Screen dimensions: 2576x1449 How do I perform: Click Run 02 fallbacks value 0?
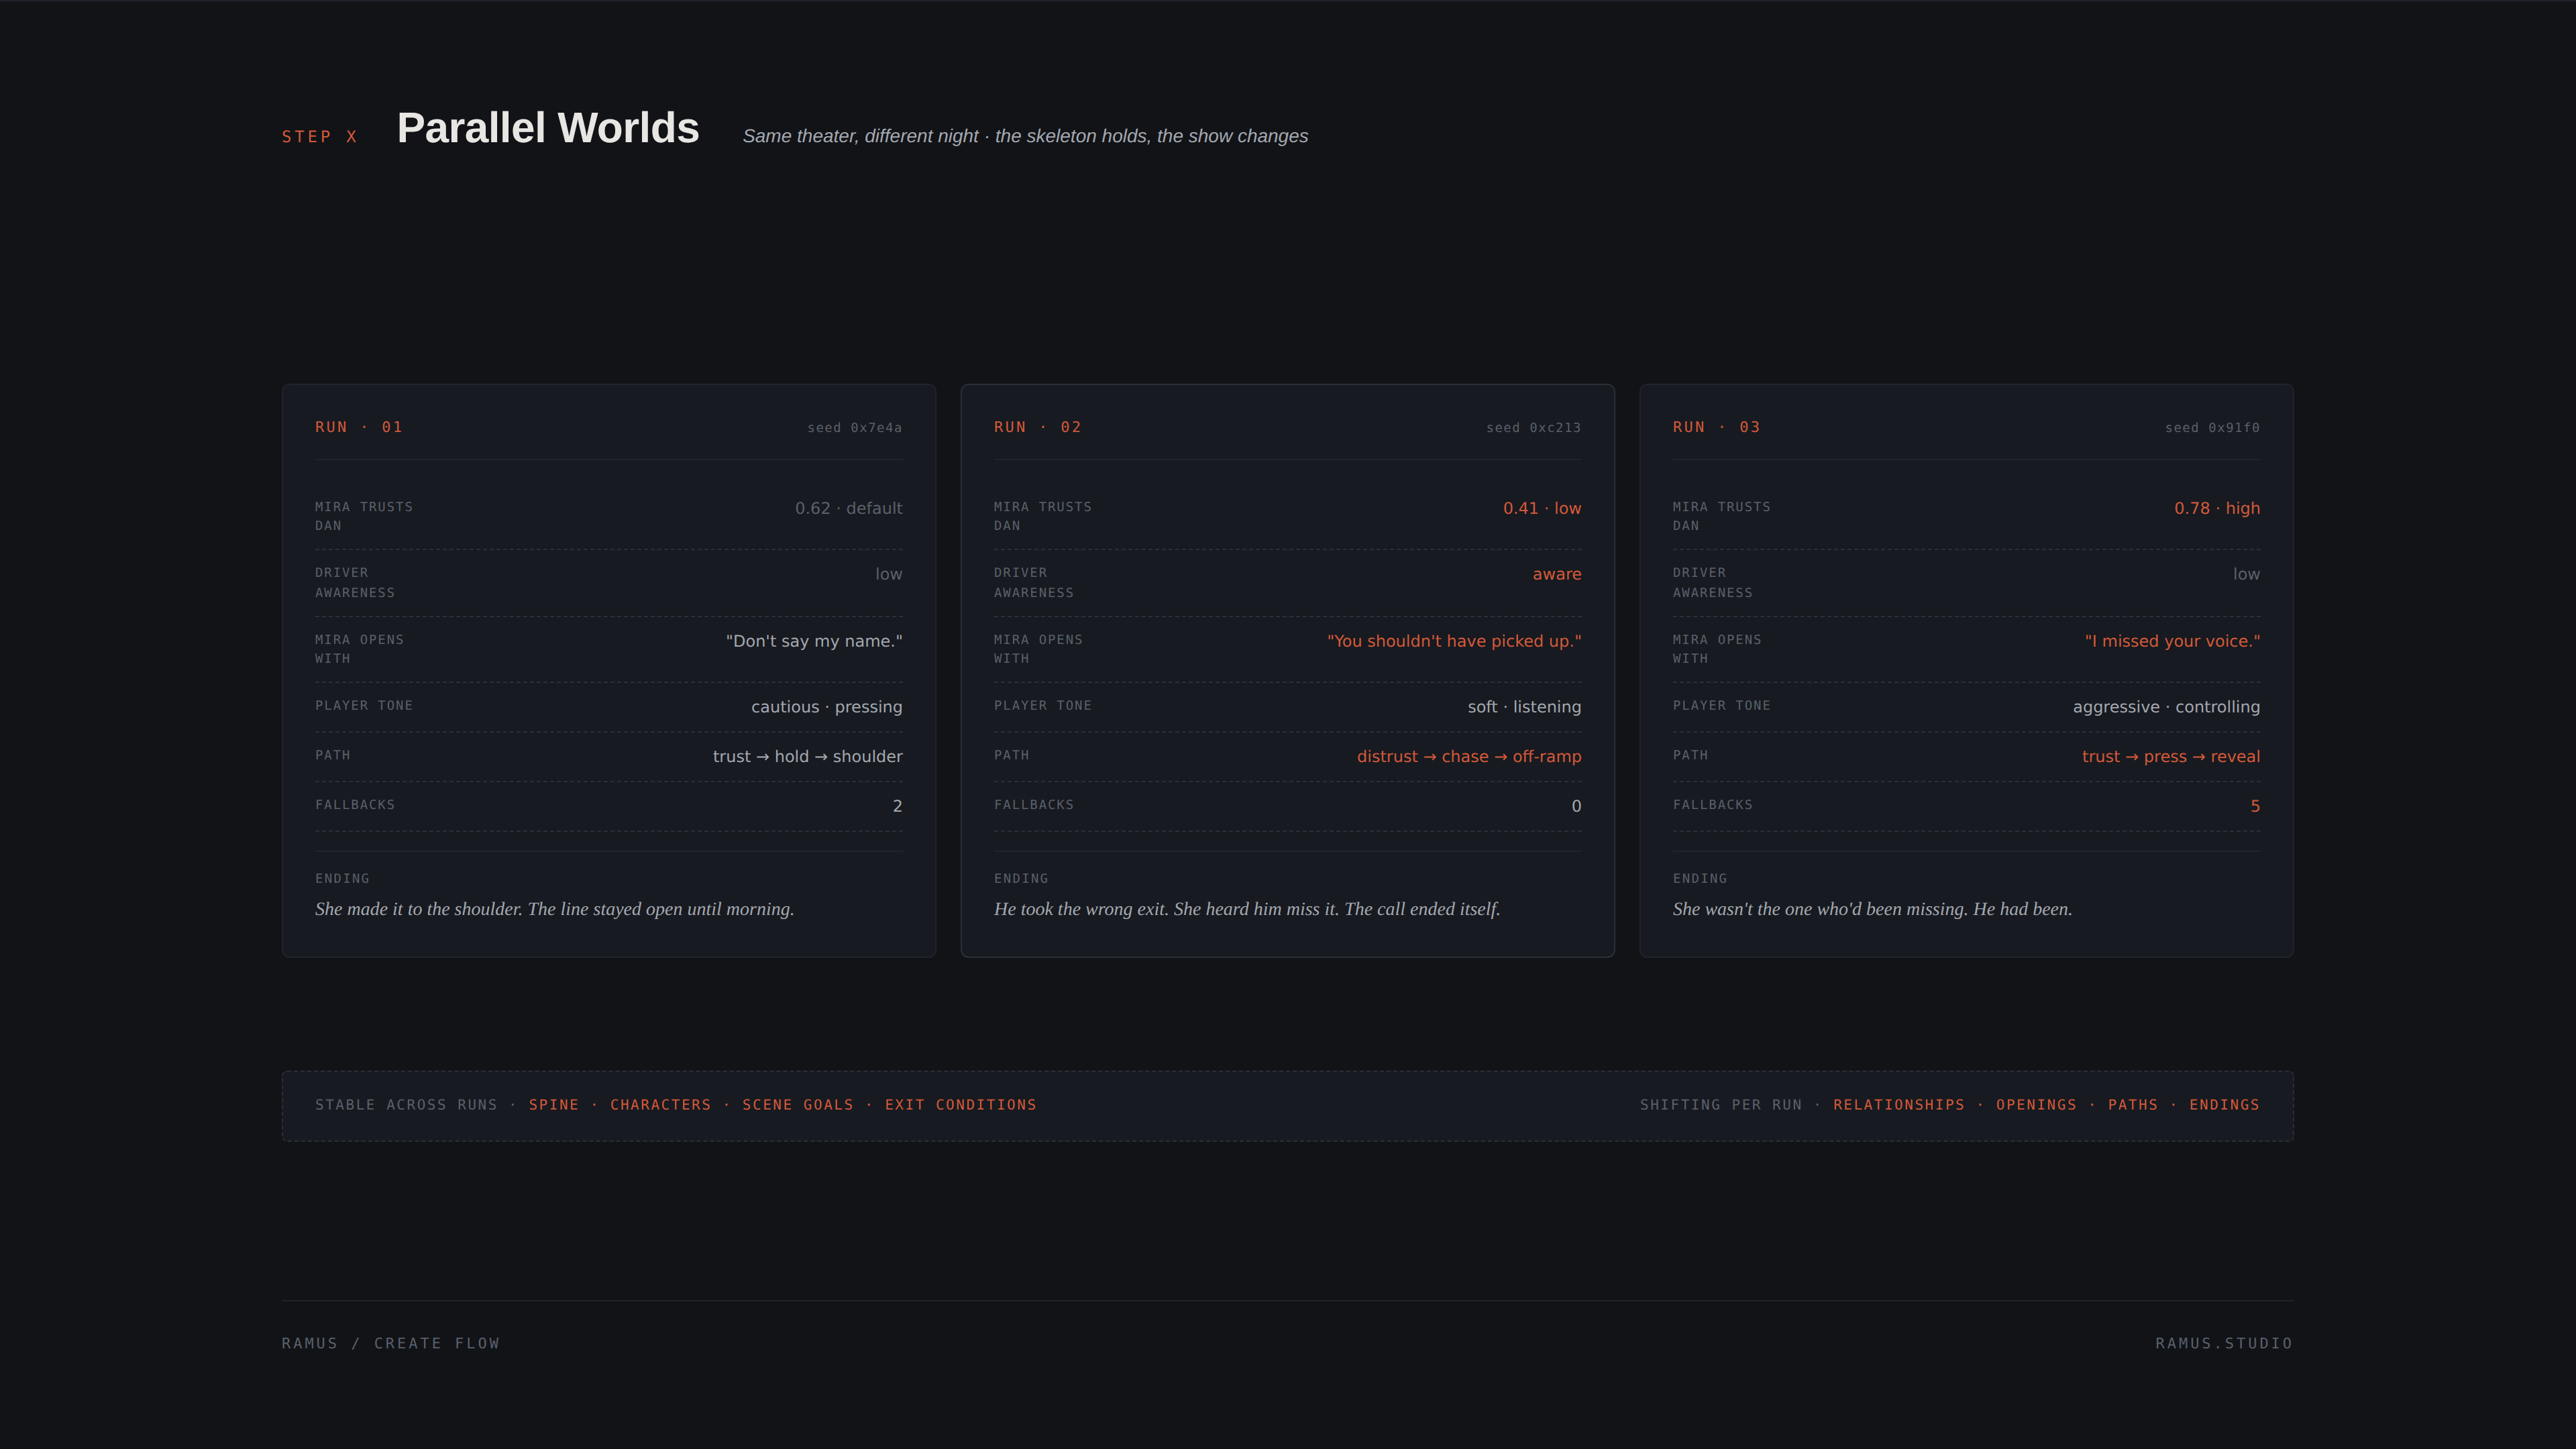click(x=1576, y=806)
